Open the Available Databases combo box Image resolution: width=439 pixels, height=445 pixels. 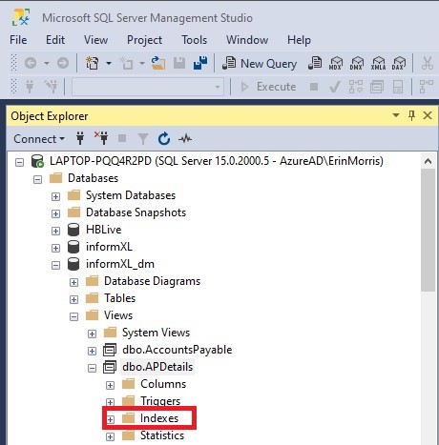[x=147, y=87]
